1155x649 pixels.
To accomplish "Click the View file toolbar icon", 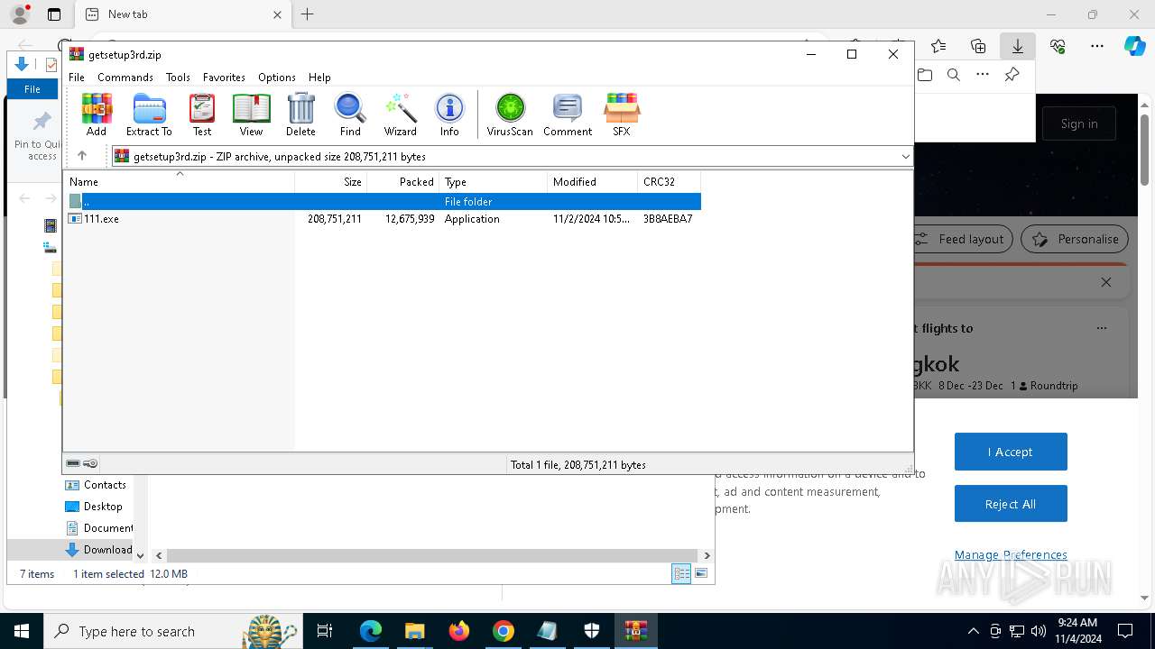I will click(x=251, y=114).
